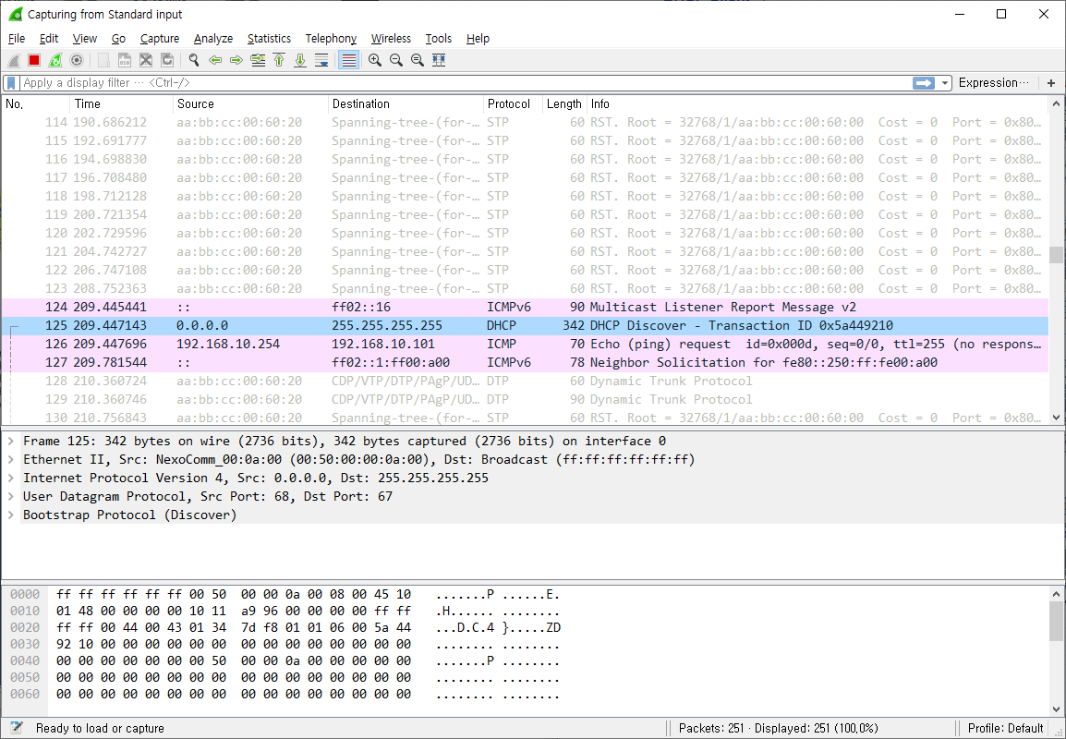This screenshot has height=739, width=1066.
Task: Select packet 125 DHCP Discover row
Action: pos(525,326)
